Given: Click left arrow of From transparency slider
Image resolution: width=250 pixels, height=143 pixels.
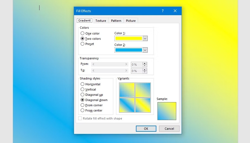Looking at the screenshot, I should click(x=93, y=64).
